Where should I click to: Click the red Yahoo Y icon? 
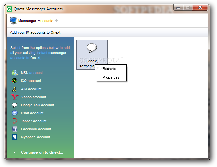click(15, 97)
